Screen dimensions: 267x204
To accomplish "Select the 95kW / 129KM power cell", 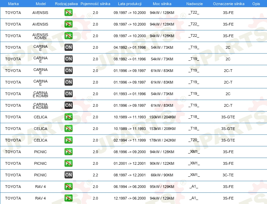I will [x=162, y=187].
